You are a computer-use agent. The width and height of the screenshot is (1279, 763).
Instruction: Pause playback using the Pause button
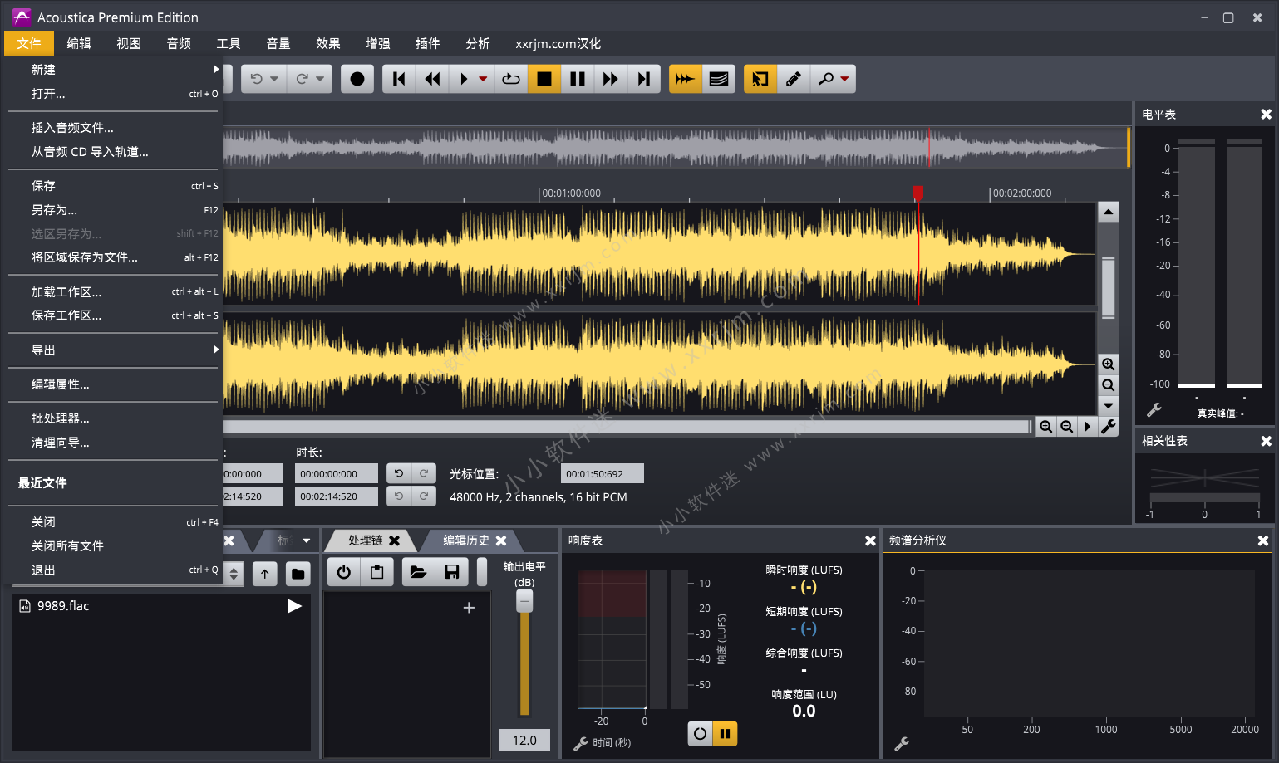578,79
